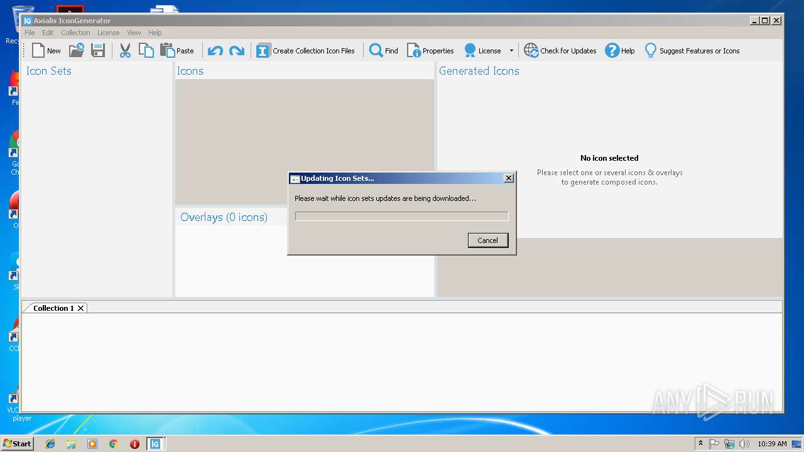Click the New collection toolbar icon
The image size is (804, 452).
[46, 51]
